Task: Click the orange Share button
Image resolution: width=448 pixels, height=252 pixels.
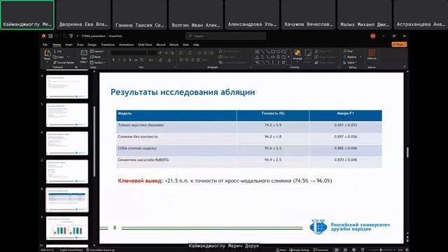Action: (399, 45)
